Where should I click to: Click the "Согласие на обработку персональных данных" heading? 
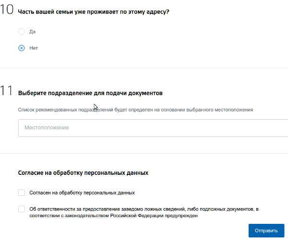click(83, 172)
